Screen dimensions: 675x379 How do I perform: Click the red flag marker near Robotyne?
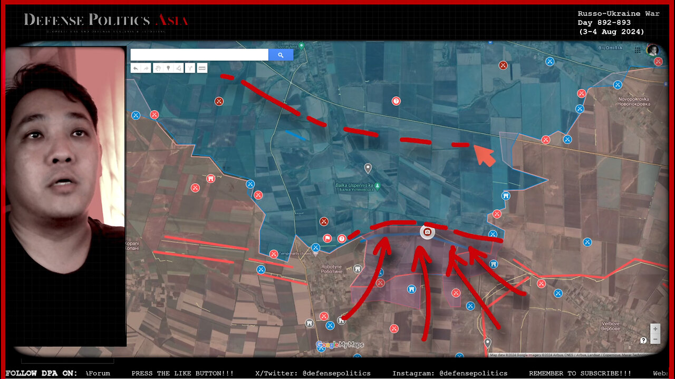[x=327, y=238]
